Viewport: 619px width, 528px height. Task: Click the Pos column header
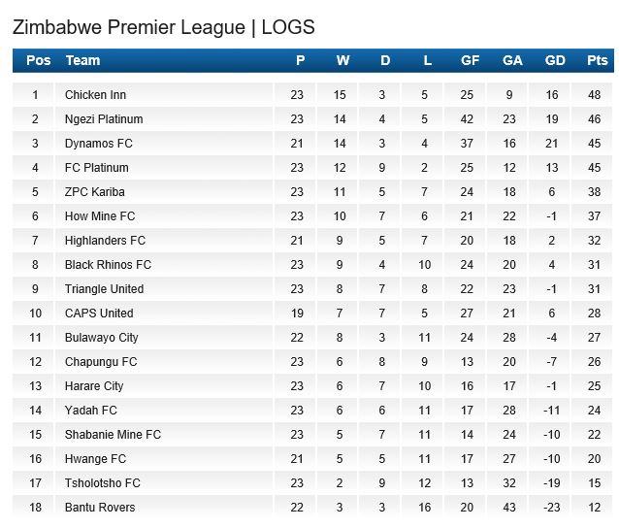(x=39, y=60)
